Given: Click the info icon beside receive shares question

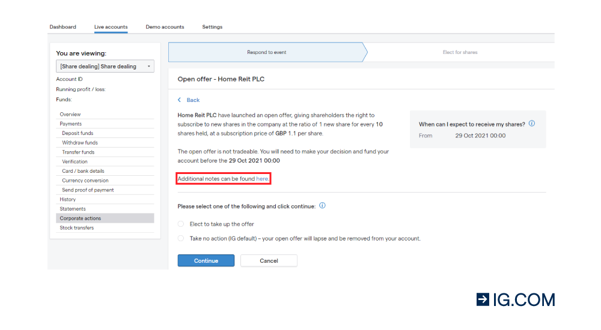Looking at the screenshot, I should pos(532,123).
